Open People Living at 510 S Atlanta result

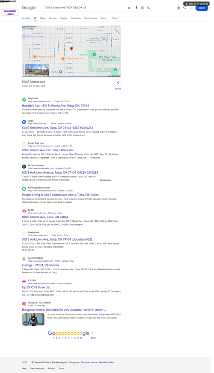[x=60, y=195]
